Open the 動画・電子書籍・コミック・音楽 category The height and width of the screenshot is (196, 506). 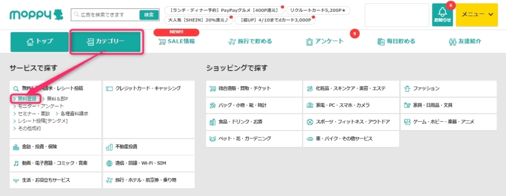(x=55, y=163)
